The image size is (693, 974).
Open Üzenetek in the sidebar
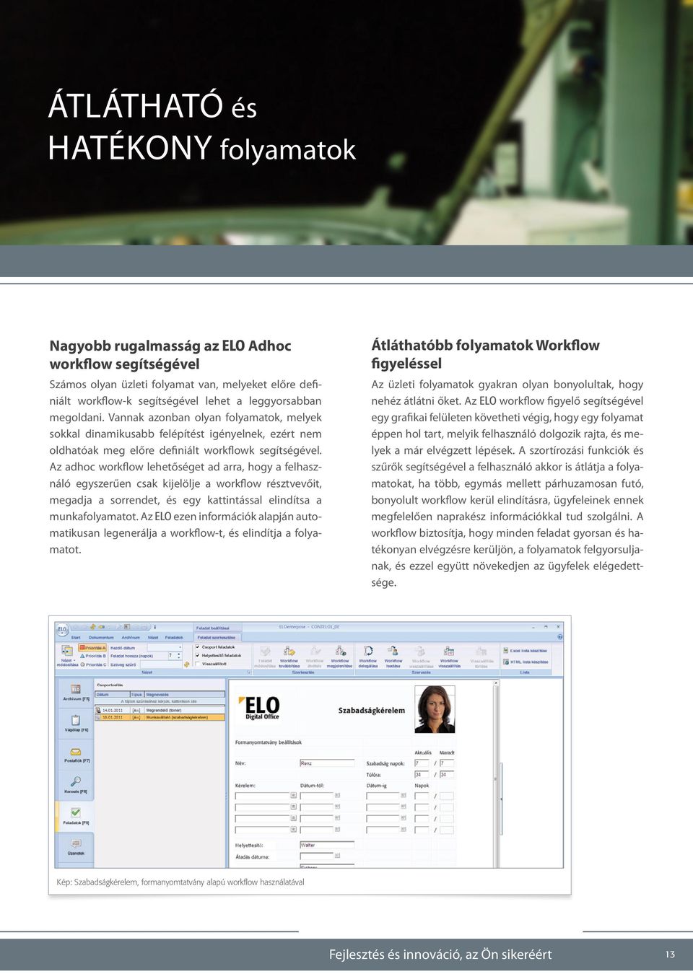(76, 847)
